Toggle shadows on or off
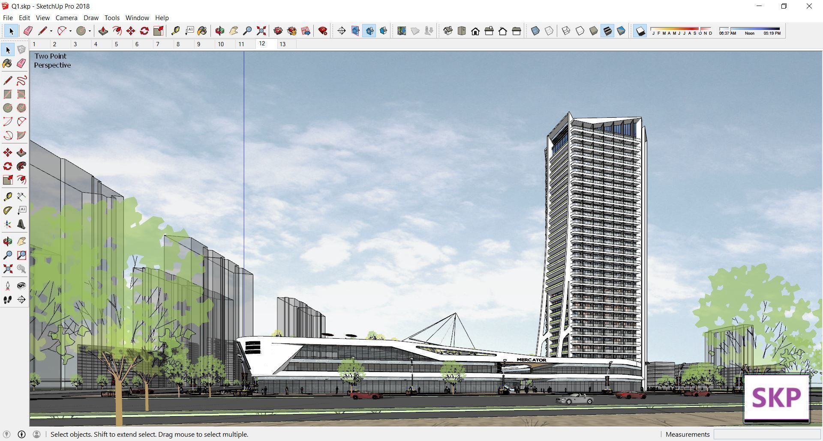Screen dimensions: 823x441 point(640,31)
